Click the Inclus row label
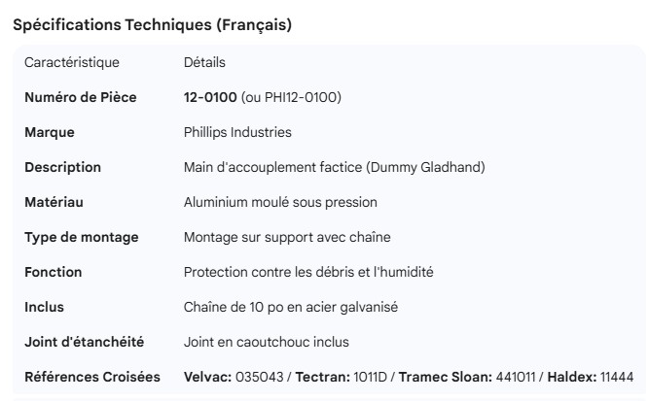 44,307
